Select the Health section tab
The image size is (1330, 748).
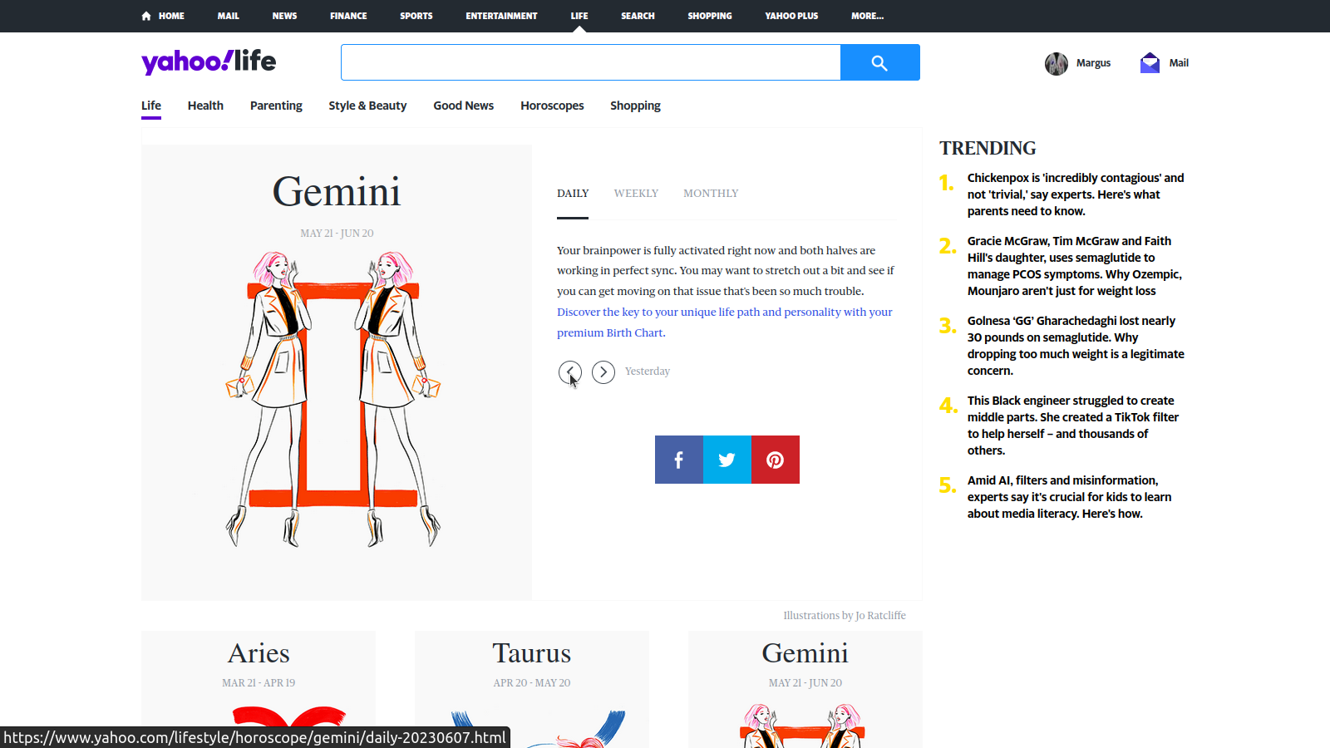pyautogui.click(x=205, y=106)
